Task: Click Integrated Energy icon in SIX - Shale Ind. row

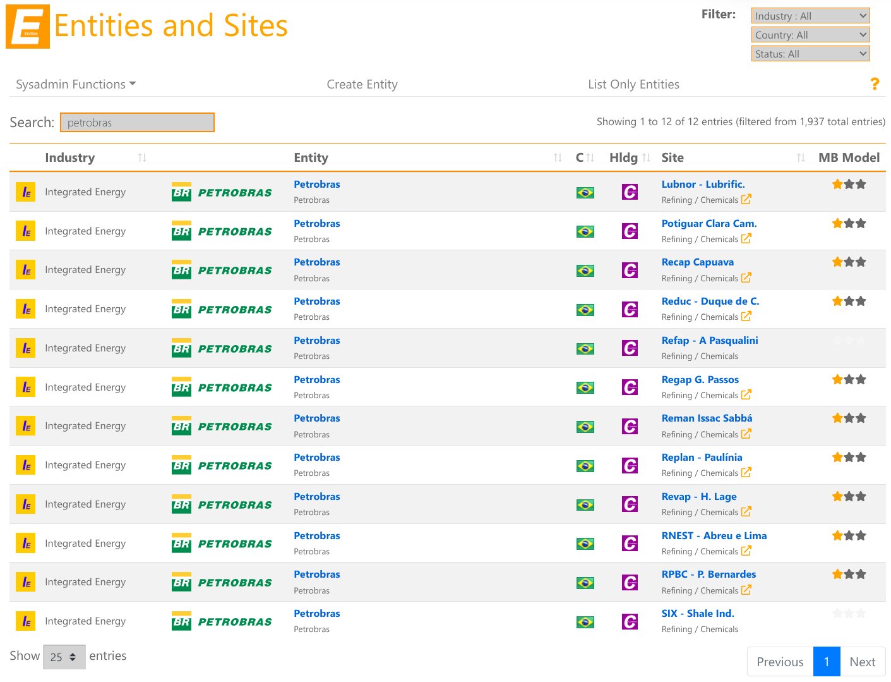Action: click(26, 621)
